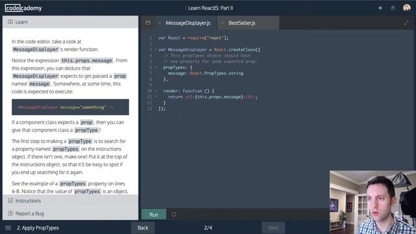The image size is (416, 234).
Task: Switch to the BestSeller.js tab
Action: point(242,23)
